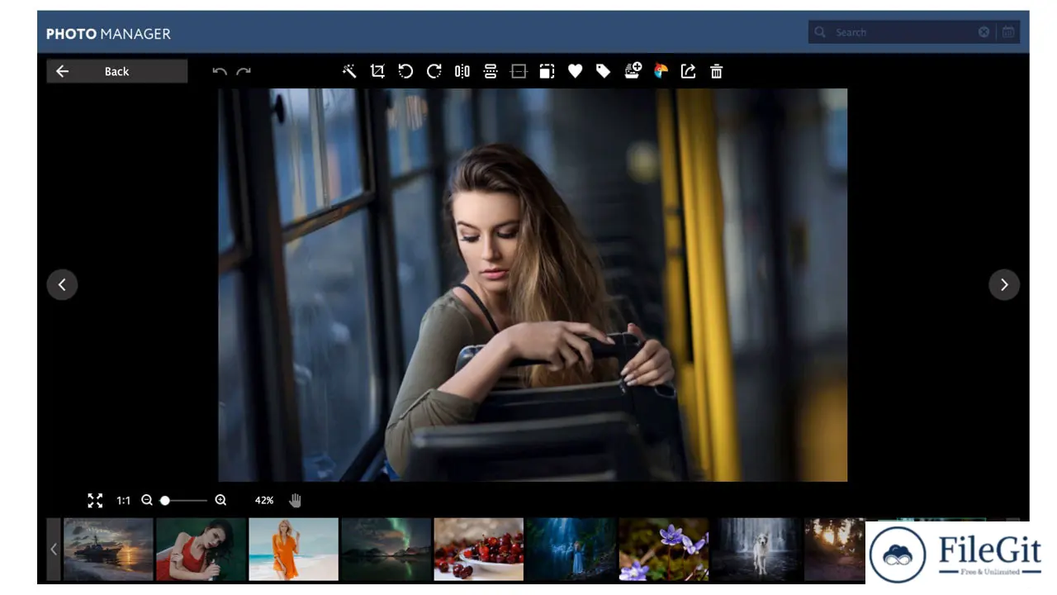Rotate the photo clockwise
1057x595 pixels.
coord(434,71)
